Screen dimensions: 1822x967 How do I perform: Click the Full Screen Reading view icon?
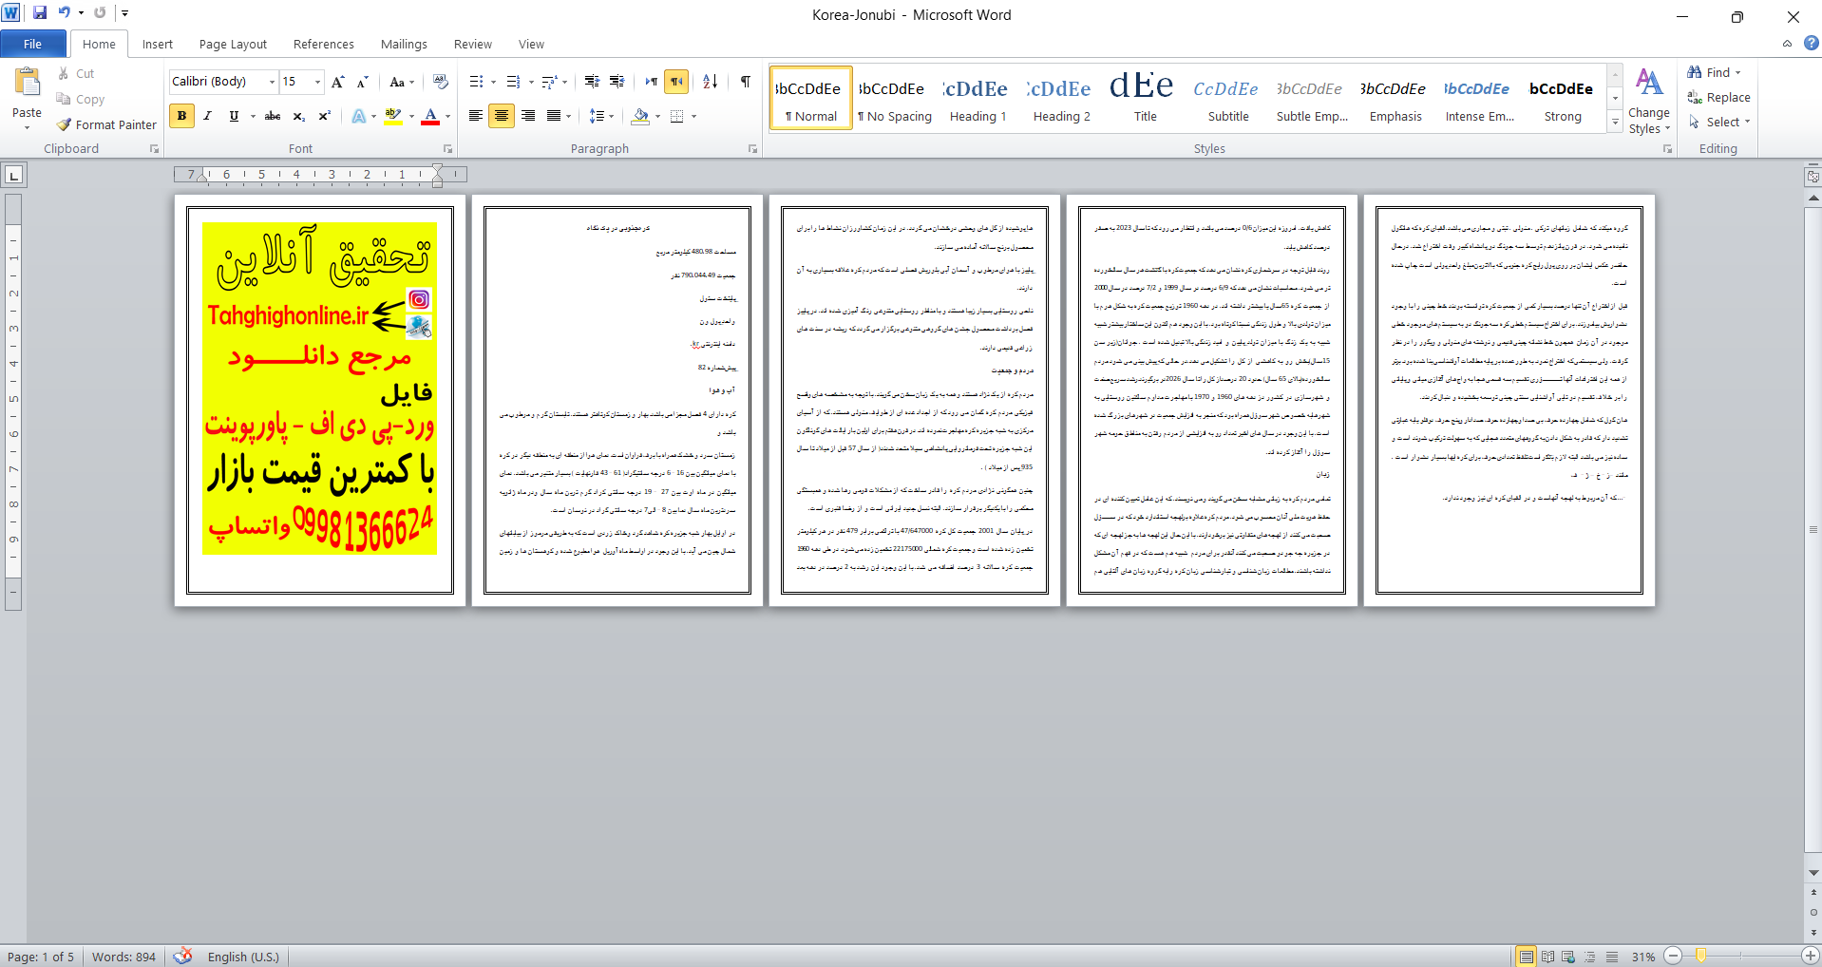tap(1547, 957)
